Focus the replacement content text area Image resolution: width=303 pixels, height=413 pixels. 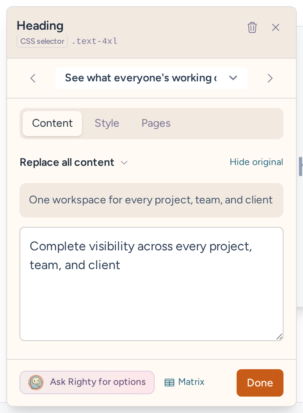point(151,284)
